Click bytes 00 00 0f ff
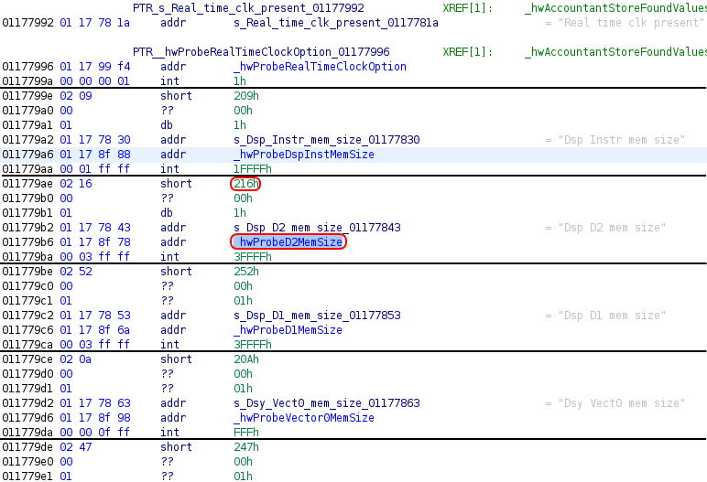The image size is (707, 482). pyautogui.click(x=95, y=433)
